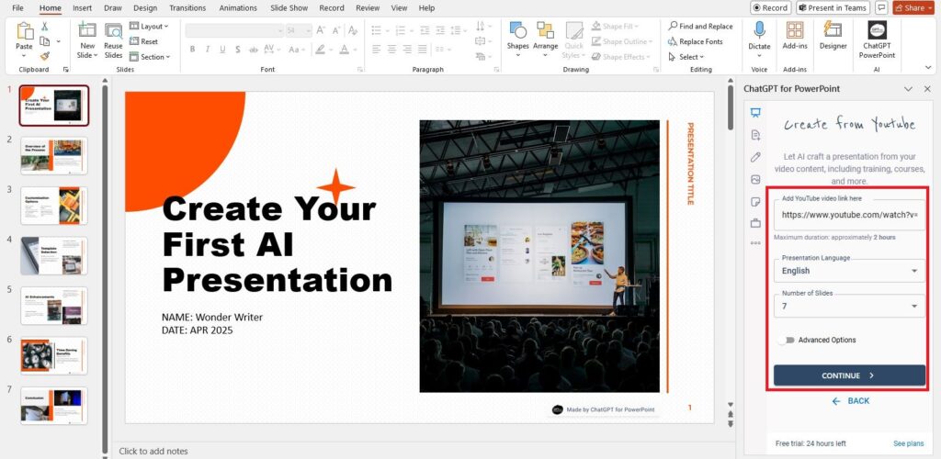
Task: Switch to the Transitions tab
Action: pos(187,7)
